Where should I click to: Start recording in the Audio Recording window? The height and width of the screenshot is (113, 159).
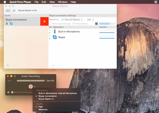[31, 87]
